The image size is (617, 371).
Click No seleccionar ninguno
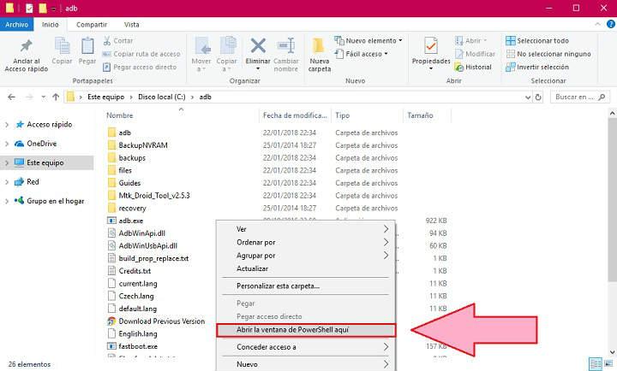click(x=548, y=54)
